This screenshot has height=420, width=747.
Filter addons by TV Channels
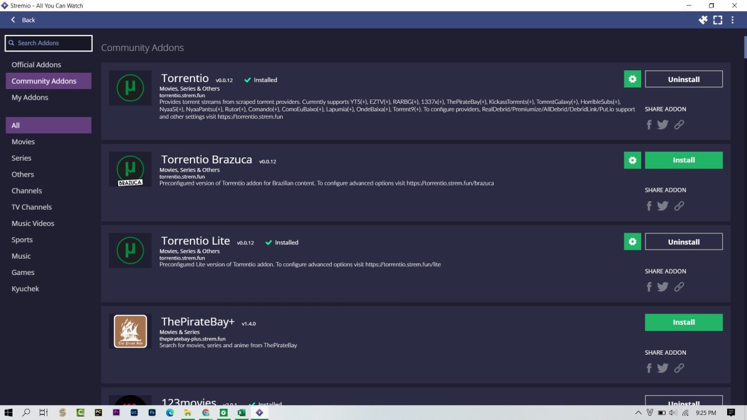tap(49, 207)
